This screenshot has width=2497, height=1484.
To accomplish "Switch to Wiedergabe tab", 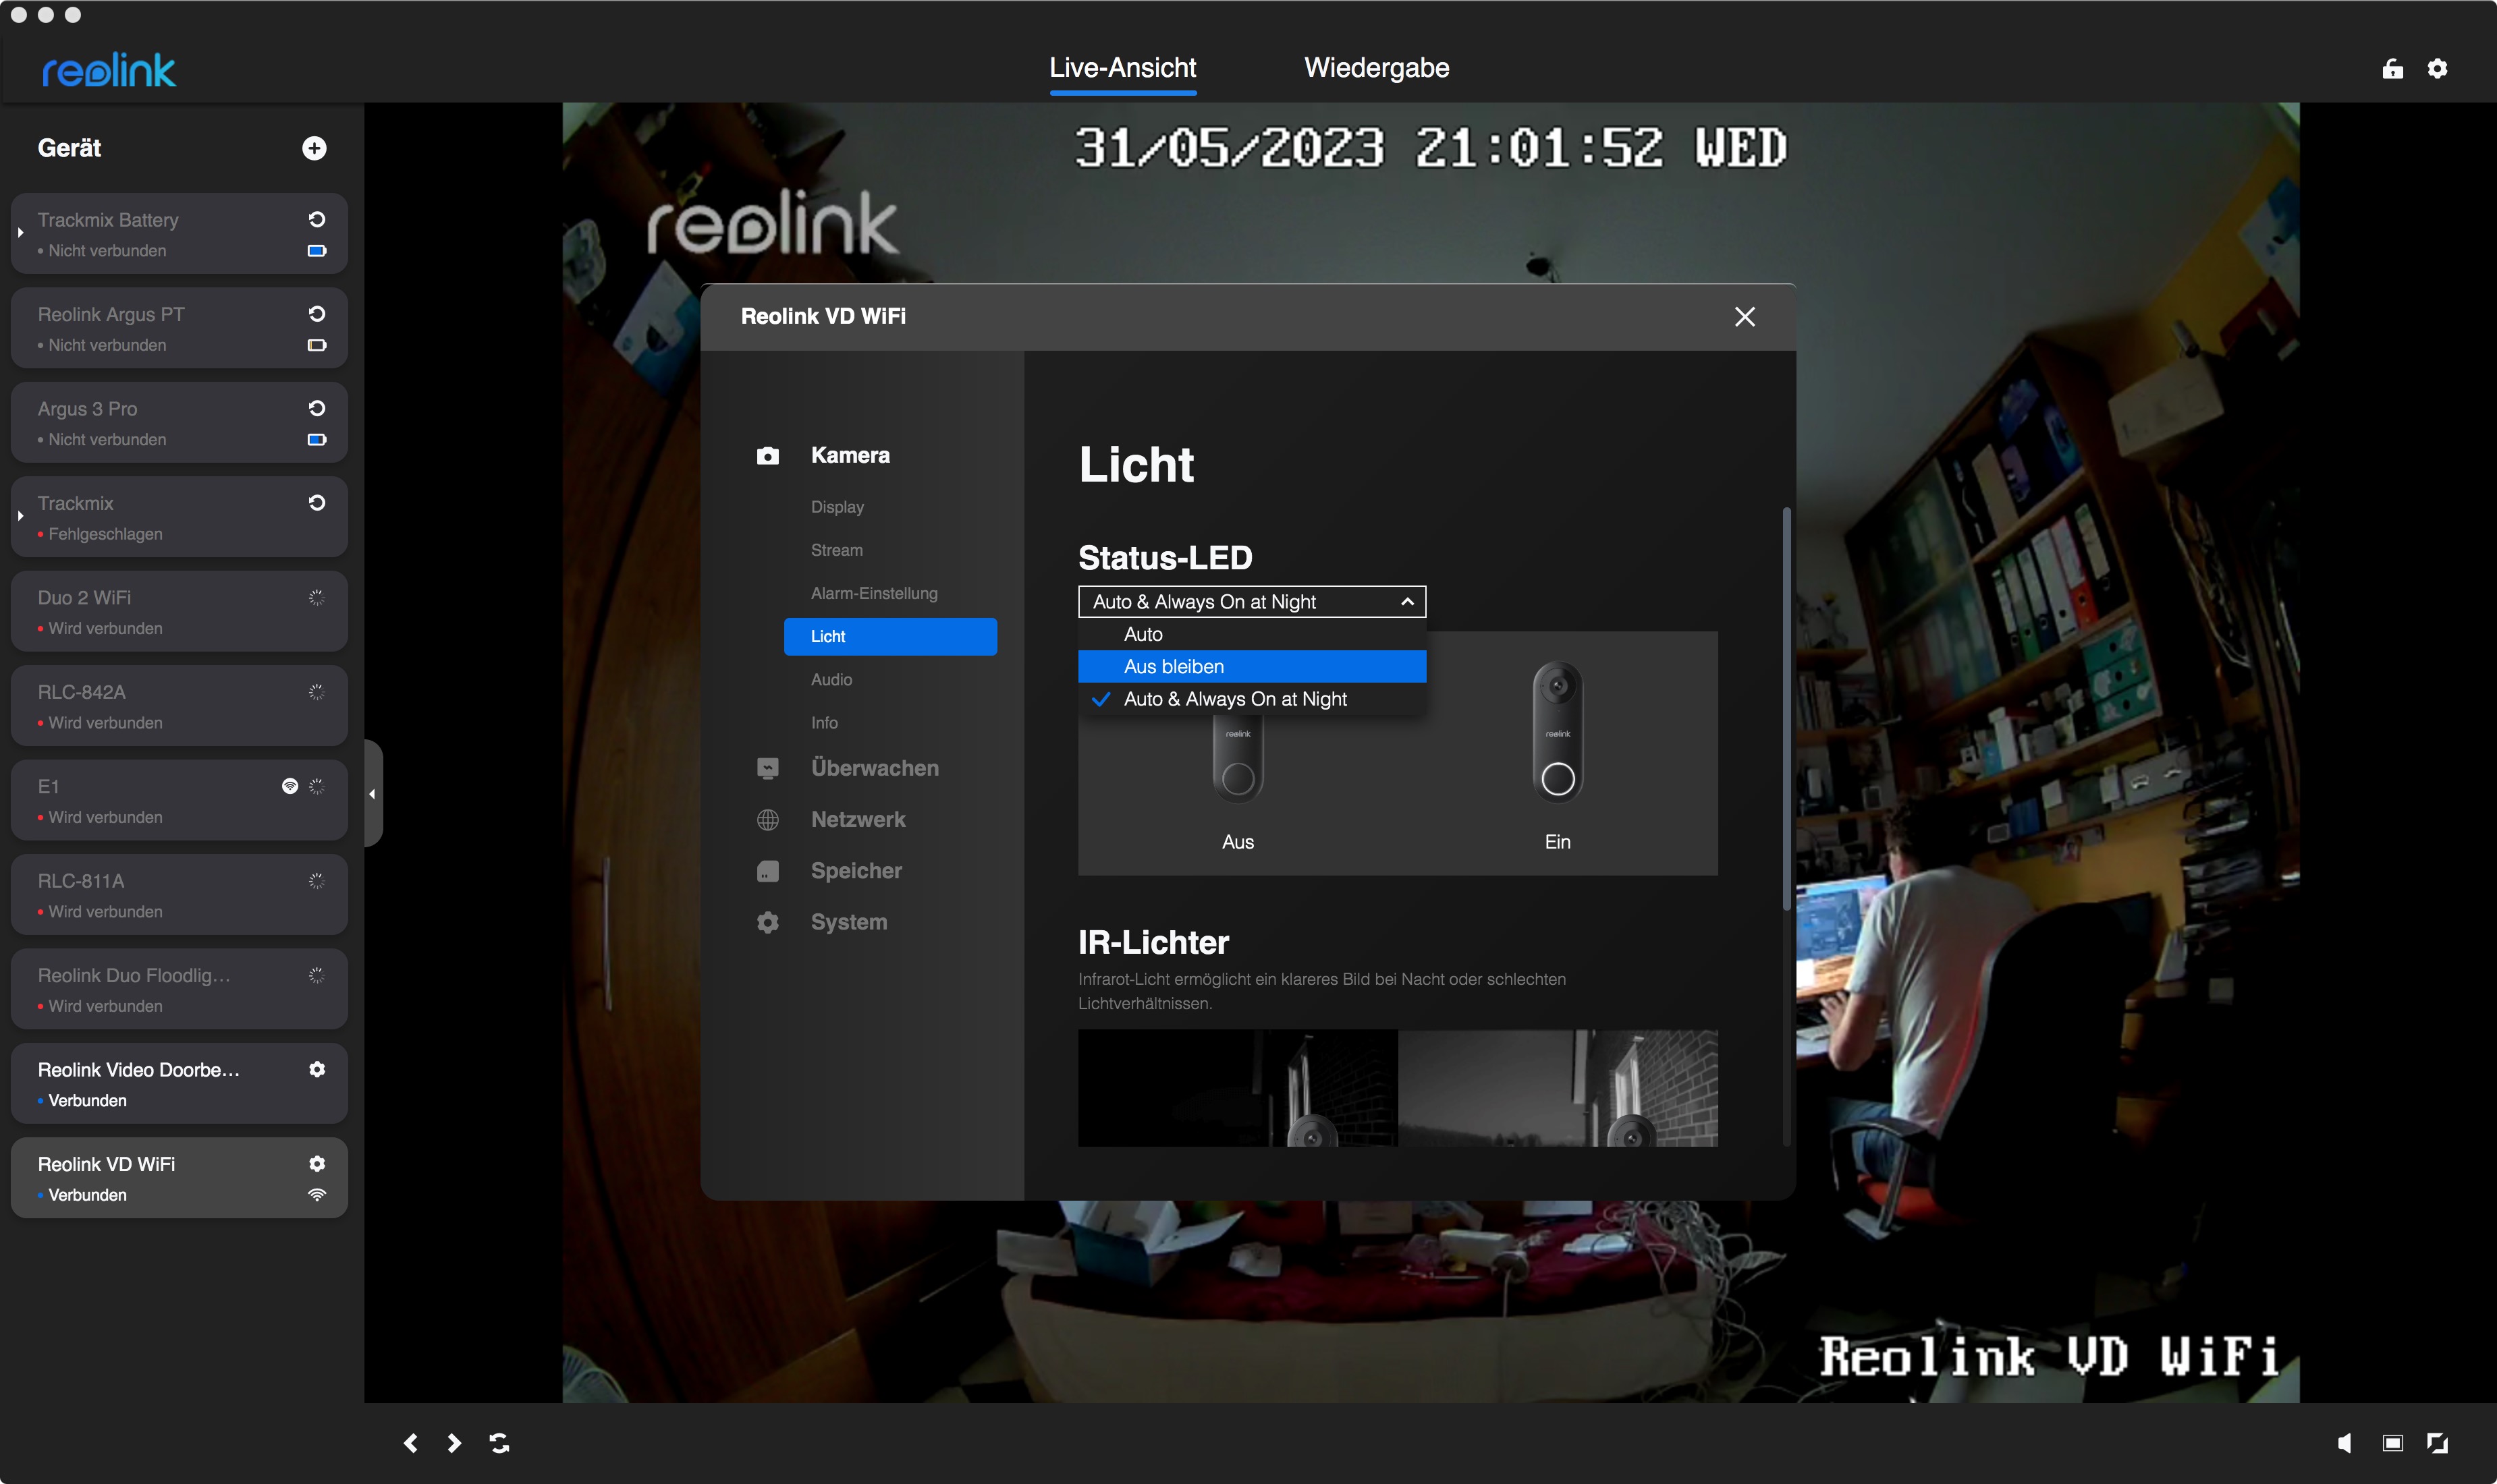I will (x=1377, y=68).
